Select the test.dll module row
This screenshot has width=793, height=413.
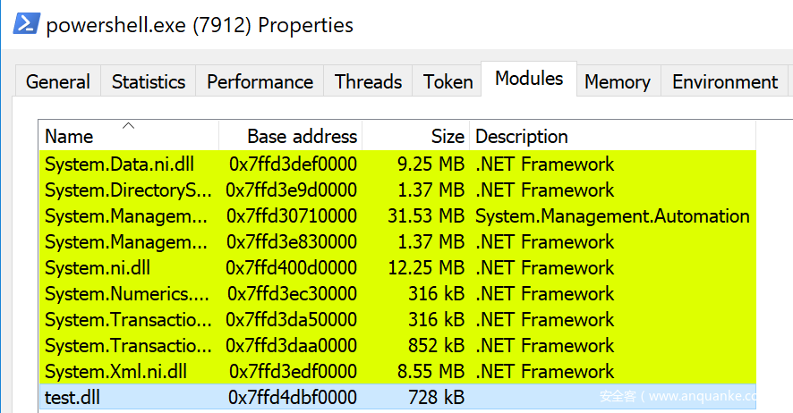[x=72, y=398]
